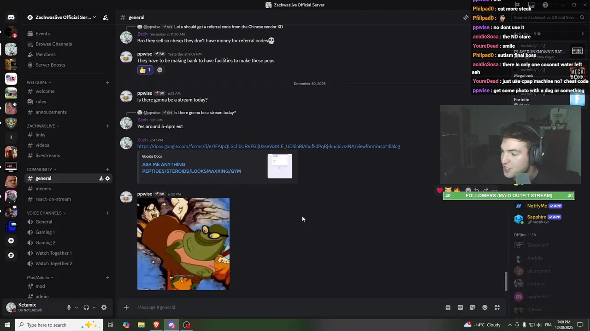Open Brave browser from taskbar
Image resolution: width=590 pixels, height=331 pixels.
pos(156,325)
